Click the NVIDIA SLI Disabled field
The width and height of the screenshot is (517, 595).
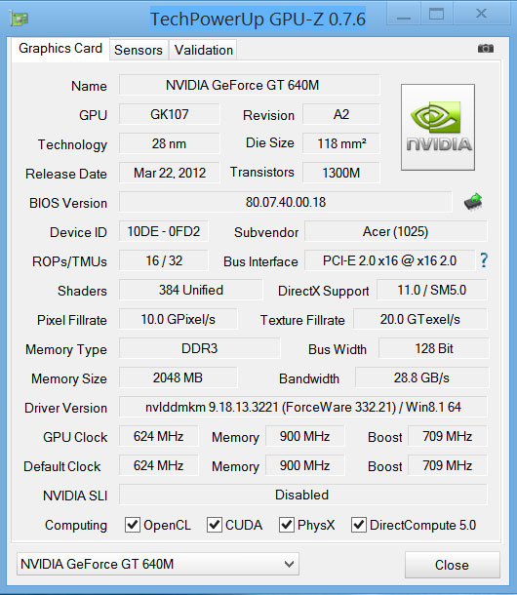(303, 495)
